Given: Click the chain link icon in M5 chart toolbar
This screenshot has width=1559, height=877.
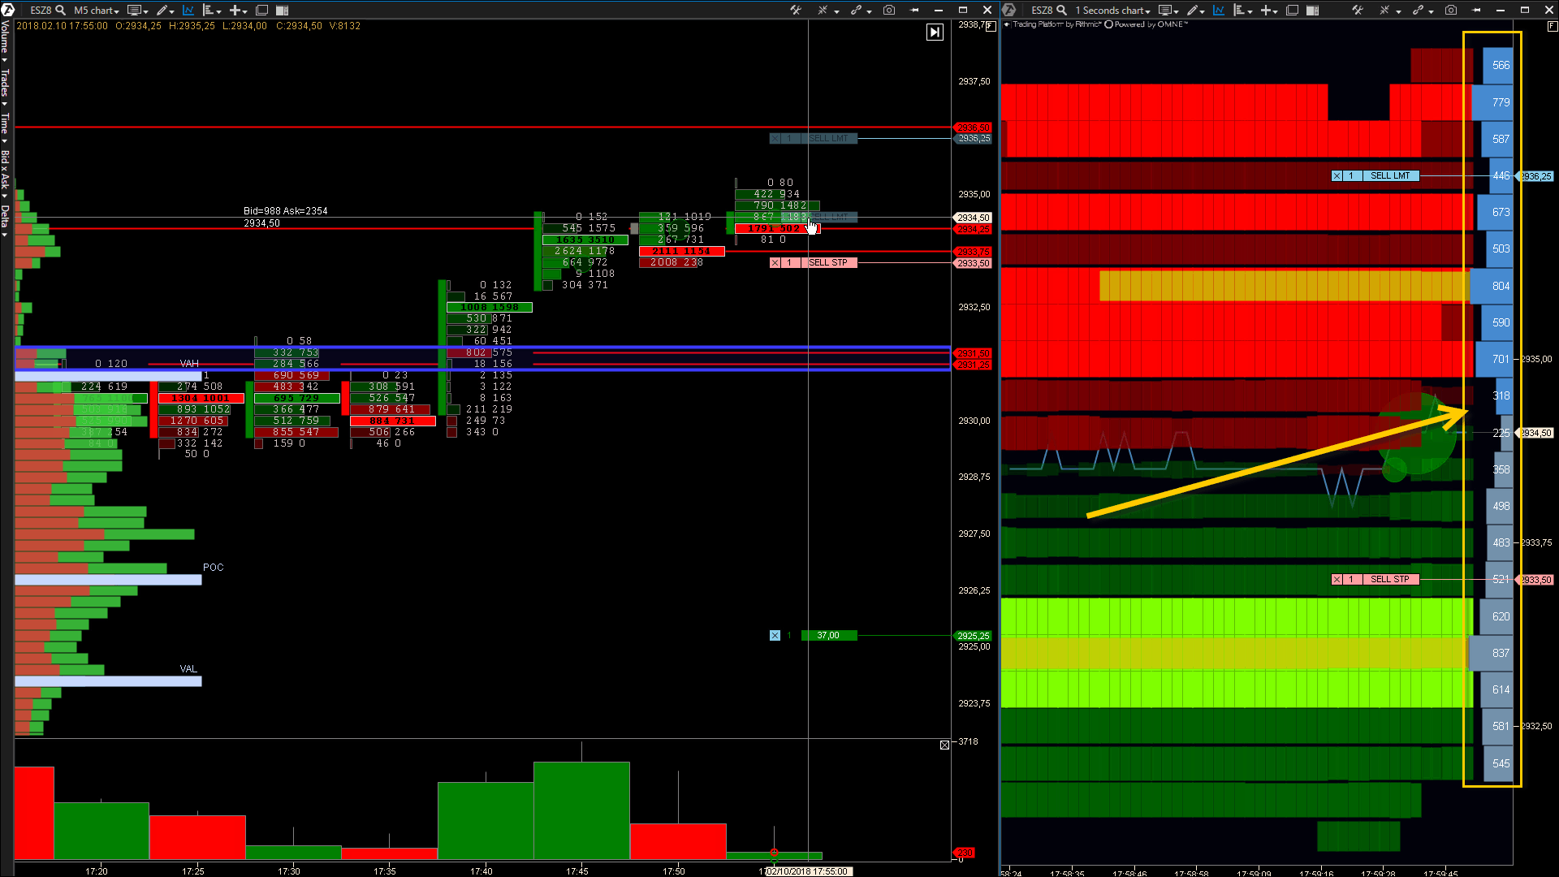Looking at the screenshot, I should [856, 10].
